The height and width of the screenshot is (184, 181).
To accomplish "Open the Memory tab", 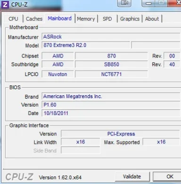I will pyautogui.click(x=86, y=19).
